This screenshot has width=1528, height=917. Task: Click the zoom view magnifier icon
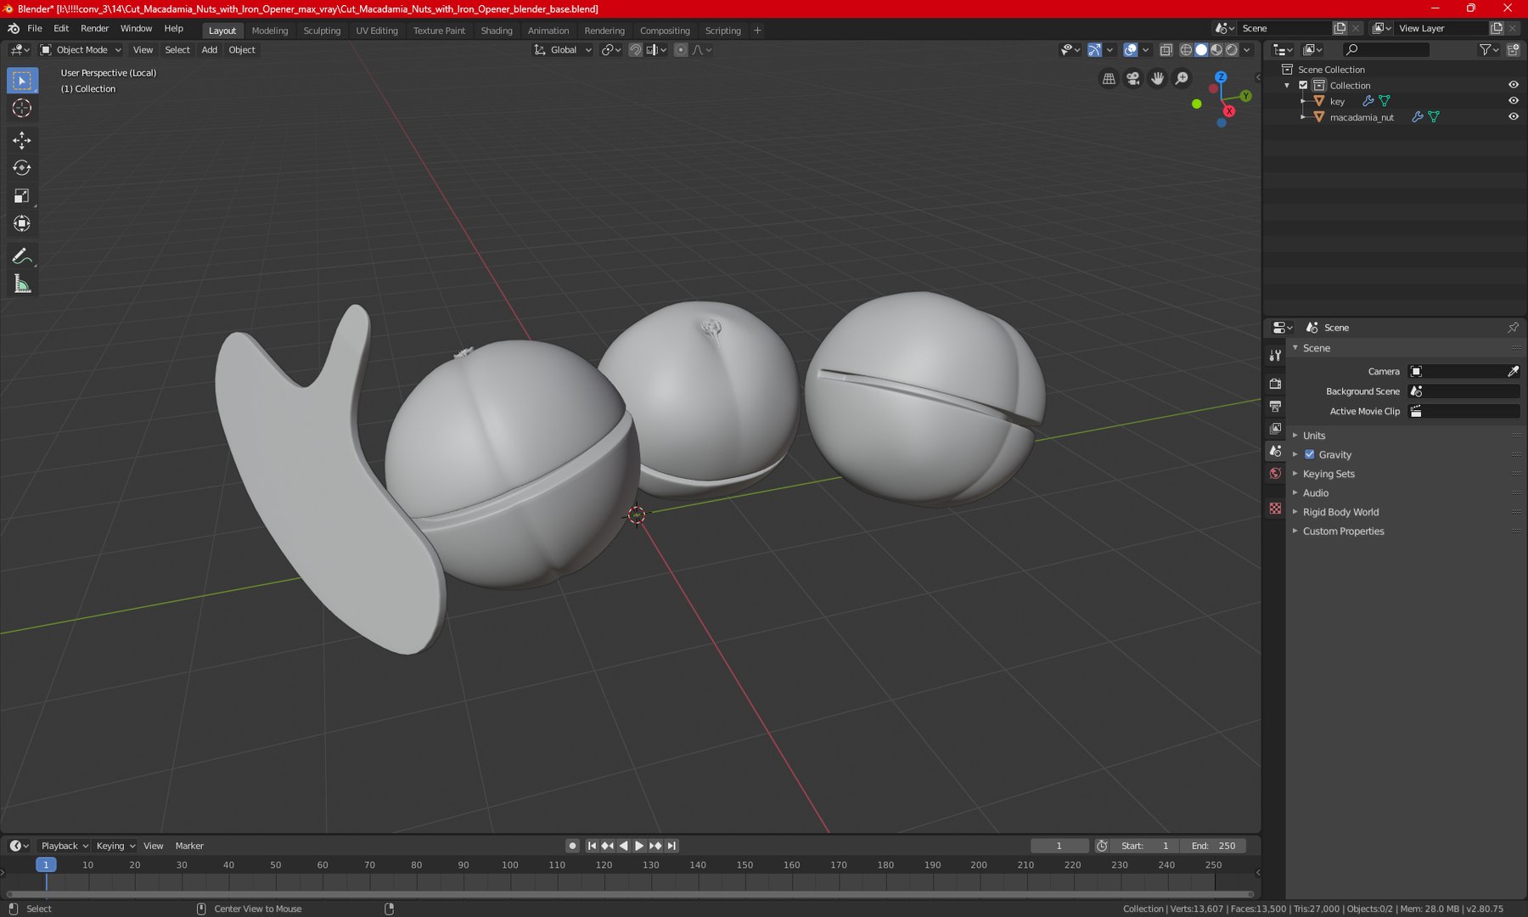(1182, 79)
